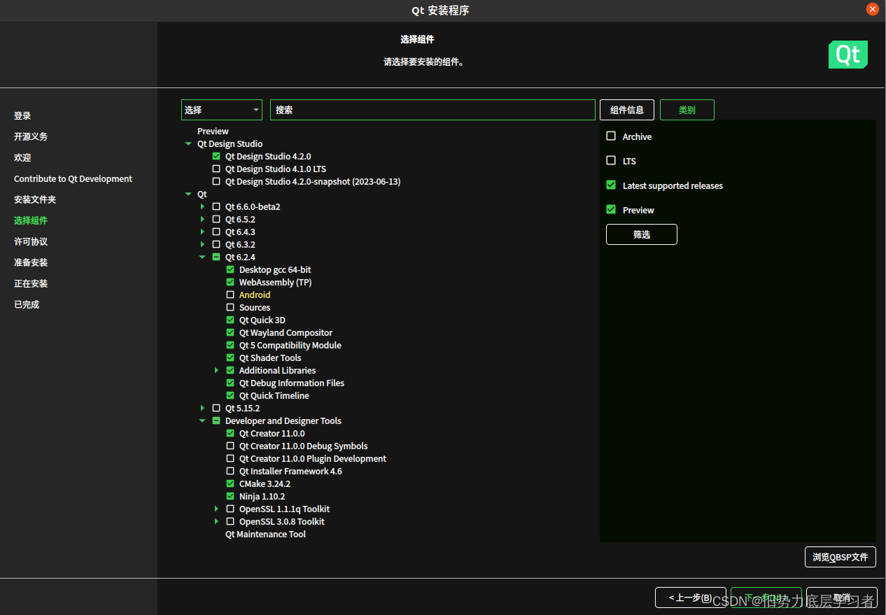
Task: Uncheck Qt Wayland Compositor
Action: pos(230,333)
